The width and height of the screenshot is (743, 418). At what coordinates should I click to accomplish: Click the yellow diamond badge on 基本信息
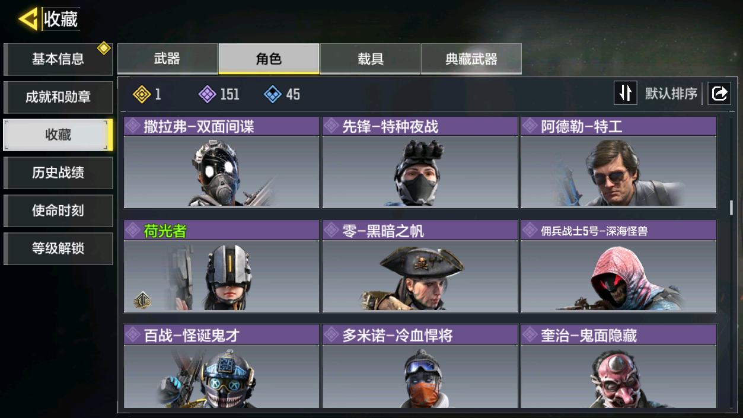(104, 48)
